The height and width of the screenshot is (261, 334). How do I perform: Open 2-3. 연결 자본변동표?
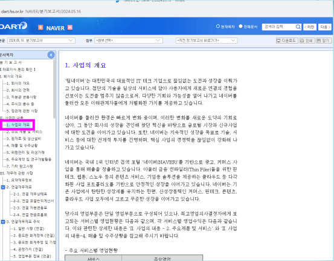30,208
